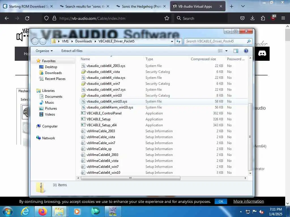Select vbaudio_cable64_win10.sys file

[x=107, y=101]
